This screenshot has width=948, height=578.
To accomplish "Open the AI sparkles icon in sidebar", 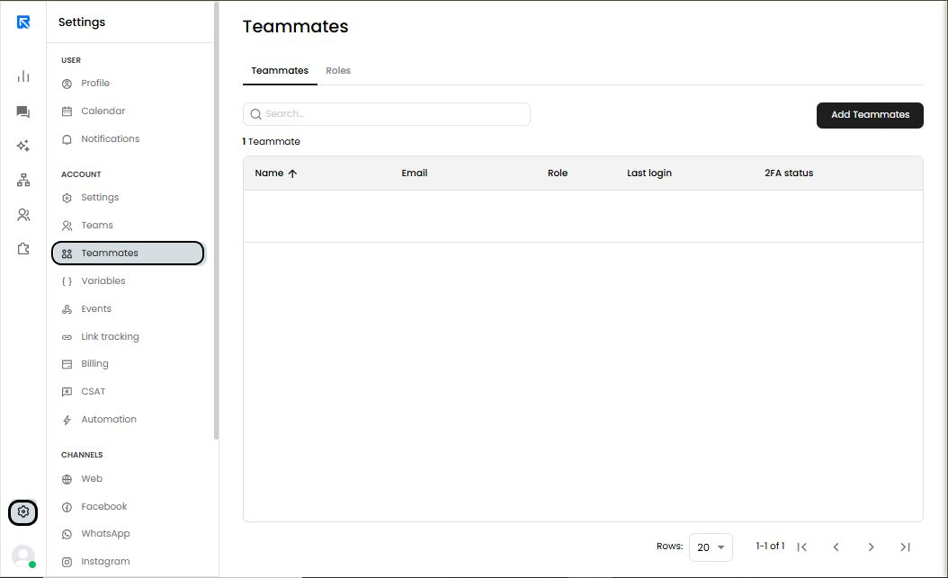I will 23,146.
